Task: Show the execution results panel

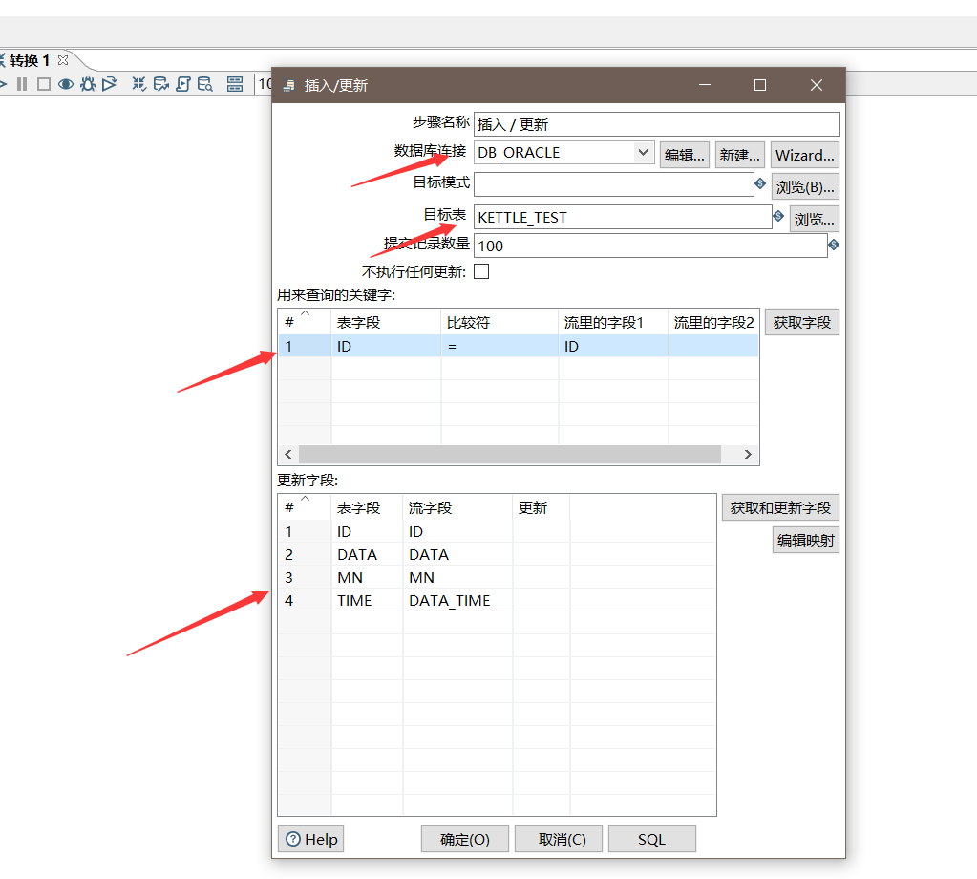Action: (x=235, y=84)
